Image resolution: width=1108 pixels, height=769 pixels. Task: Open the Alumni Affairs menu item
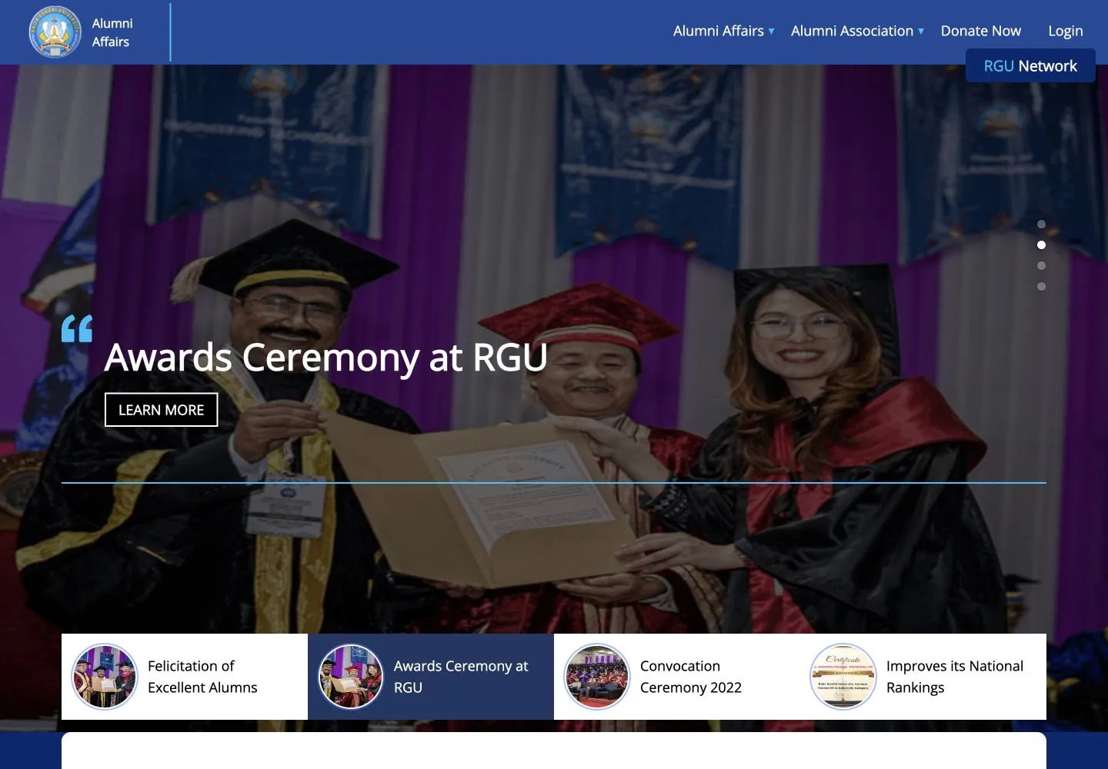pos(718,31)
